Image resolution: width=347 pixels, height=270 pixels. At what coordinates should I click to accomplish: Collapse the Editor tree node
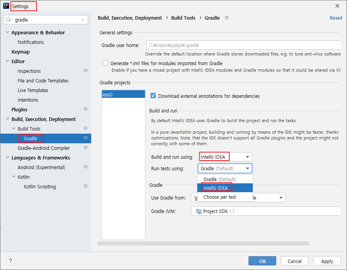(x=7, y=61)
